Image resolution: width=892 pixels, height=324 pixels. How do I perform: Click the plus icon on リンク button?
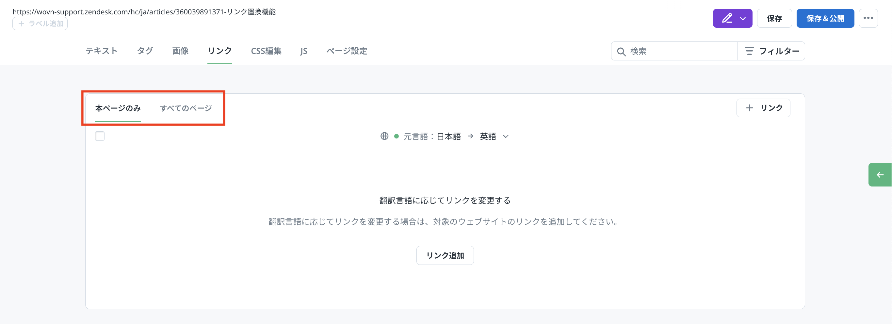749,108
